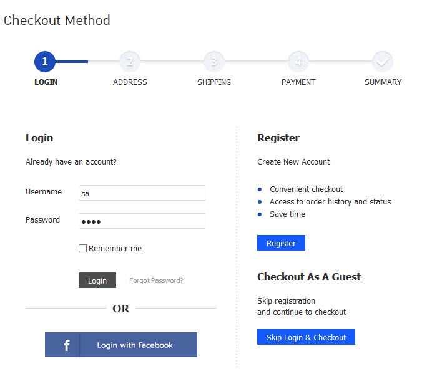The image size is (427, 369).
Task: Click step 3 Shipping circle icon
Action: pos(214,62)
